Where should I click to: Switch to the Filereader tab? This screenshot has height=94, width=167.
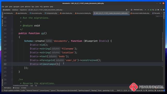click(156, 13)
